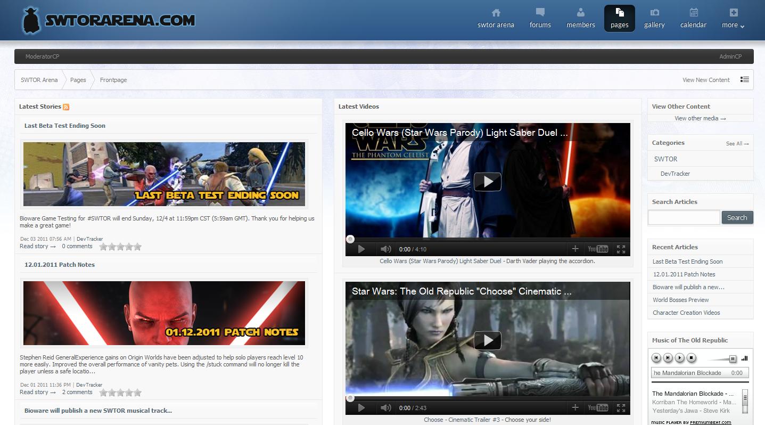The height and width of the screenshot is (425, 765).
Task: Click View other media link
Action: [700, 118]
